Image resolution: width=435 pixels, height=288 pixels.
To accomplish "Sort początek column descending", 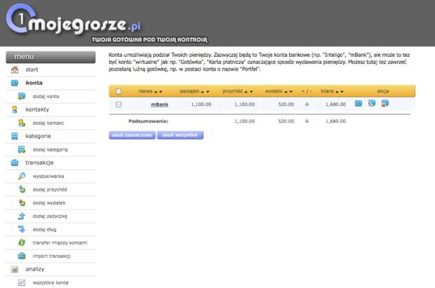I will 208,92.
